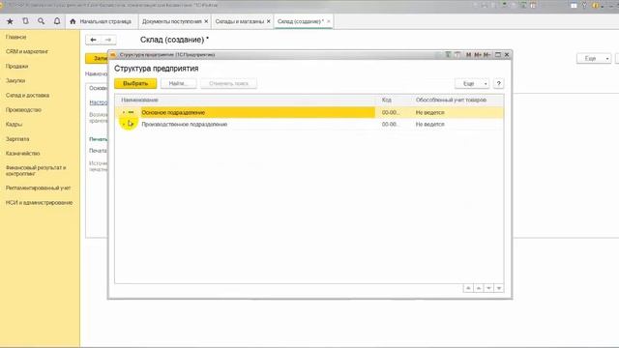Click the code cell of Производственное подразделение row
The image size is (619, 348).
390,125
